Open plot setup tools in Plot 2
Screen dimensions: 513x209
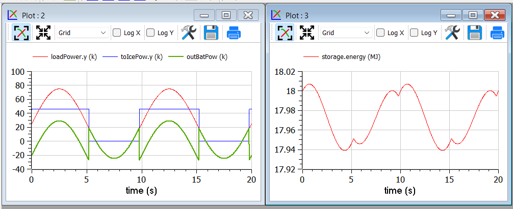click(189, 33)
